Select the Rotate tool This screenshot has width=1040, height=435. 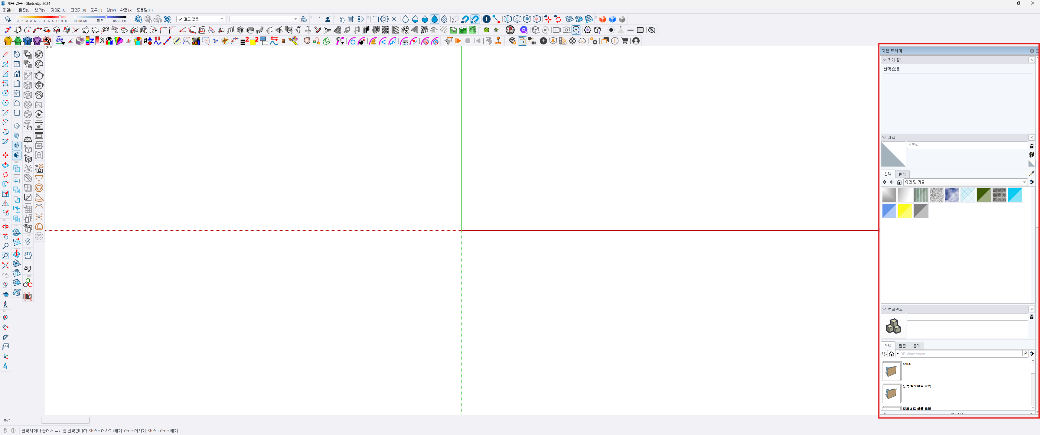click(x=5, y=175)
